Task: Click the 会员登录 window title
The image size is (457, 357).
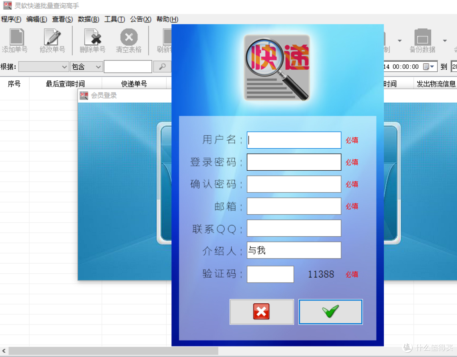Action: point(104,95)
